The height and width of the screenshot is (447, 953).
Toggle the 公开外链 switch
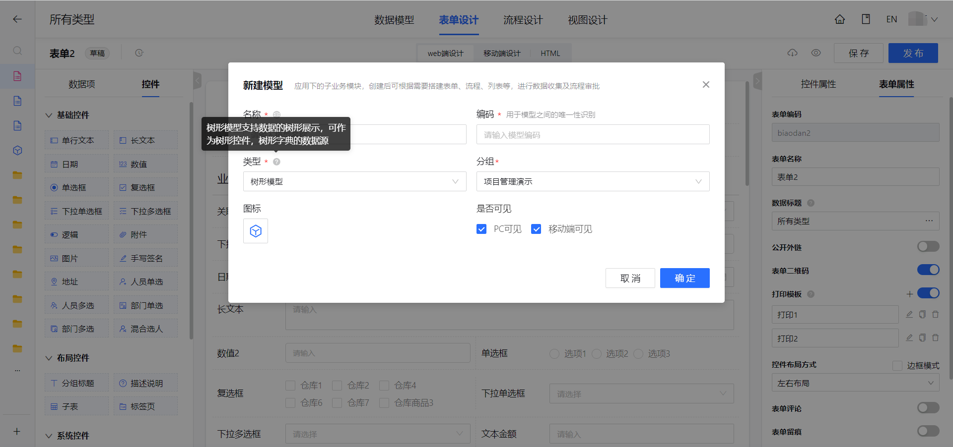pos(928,246)
